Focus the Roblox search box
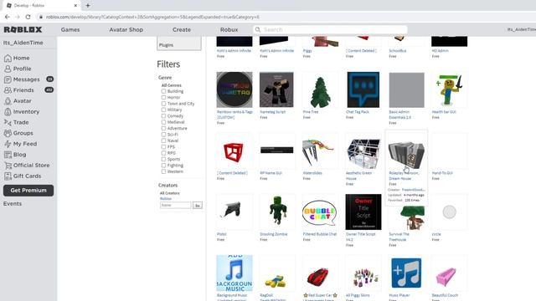The image size is (536, 301). point(330,30)
